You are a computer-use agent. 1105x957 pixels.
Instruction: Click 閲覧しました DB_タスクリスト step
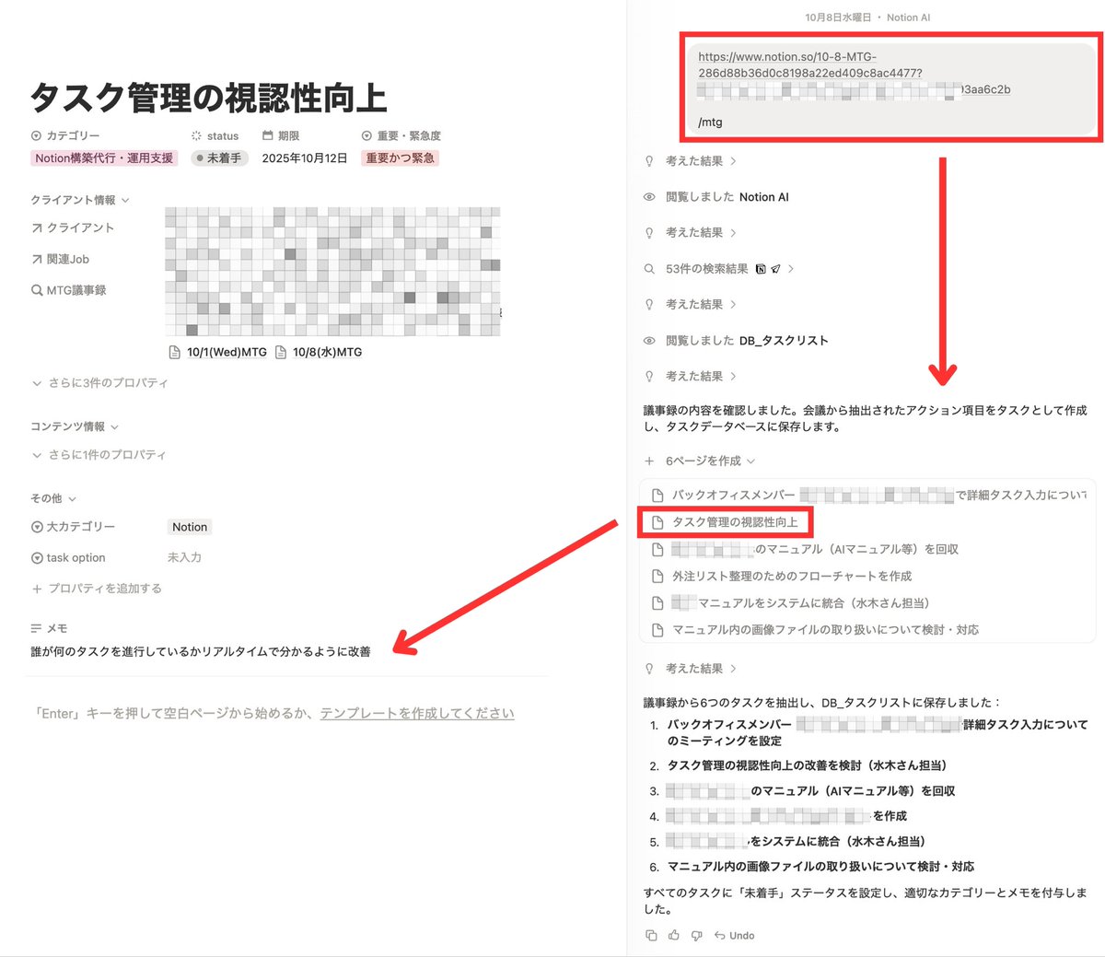pyautogui.click(x=736, y=340)
